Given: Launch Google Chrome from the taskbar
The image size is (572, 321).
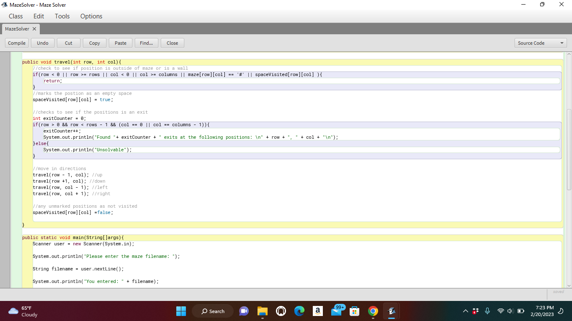Looking at the screenshot, I should tap(372, 311).
